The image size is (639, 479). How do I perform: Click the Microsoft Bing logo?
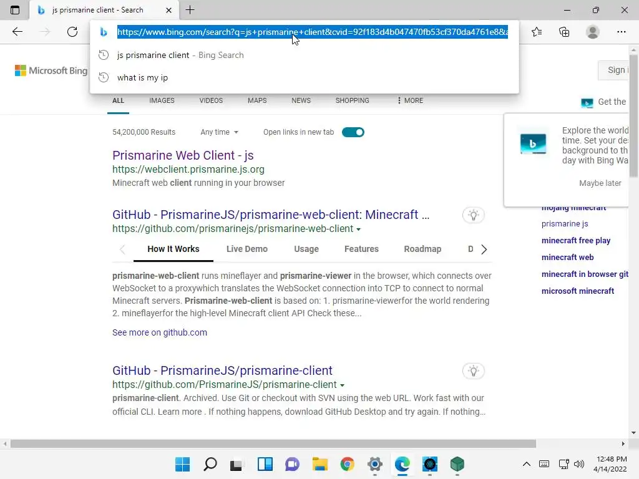coord(51,70)
